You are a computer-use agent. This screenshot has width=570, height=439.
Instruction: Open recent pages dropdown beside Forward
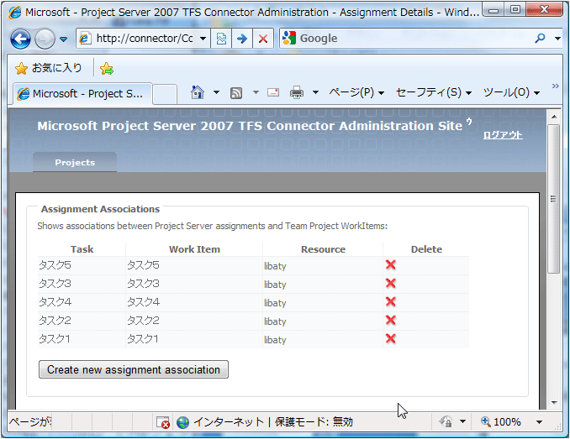click(x=64, y=39)
